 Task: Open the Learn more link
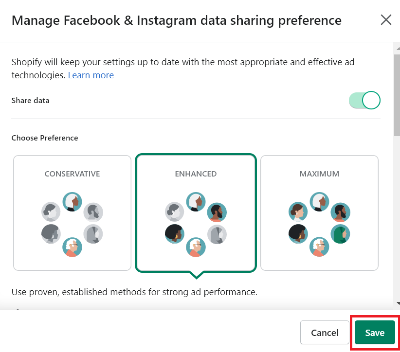point(91,75)
